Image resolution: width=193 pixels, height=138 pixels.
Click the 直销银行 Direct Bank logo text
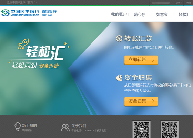pyautogui.click(x=49, y=13)
